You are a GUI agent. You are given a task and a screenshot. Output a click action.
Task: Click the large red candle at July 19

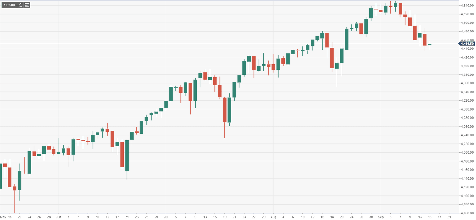point(224,110)
